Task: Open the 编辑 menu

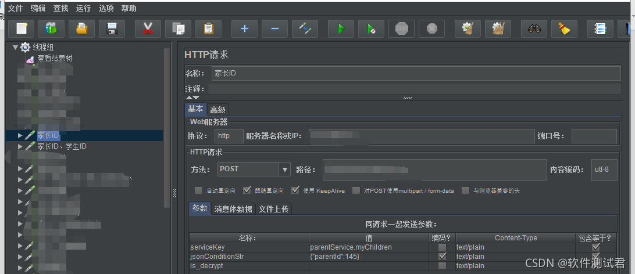Action: 38,8
